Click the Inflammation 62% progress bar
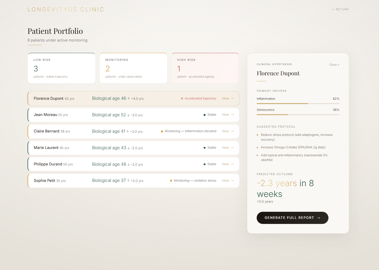379x270 pixels. [x=298, y=103]
